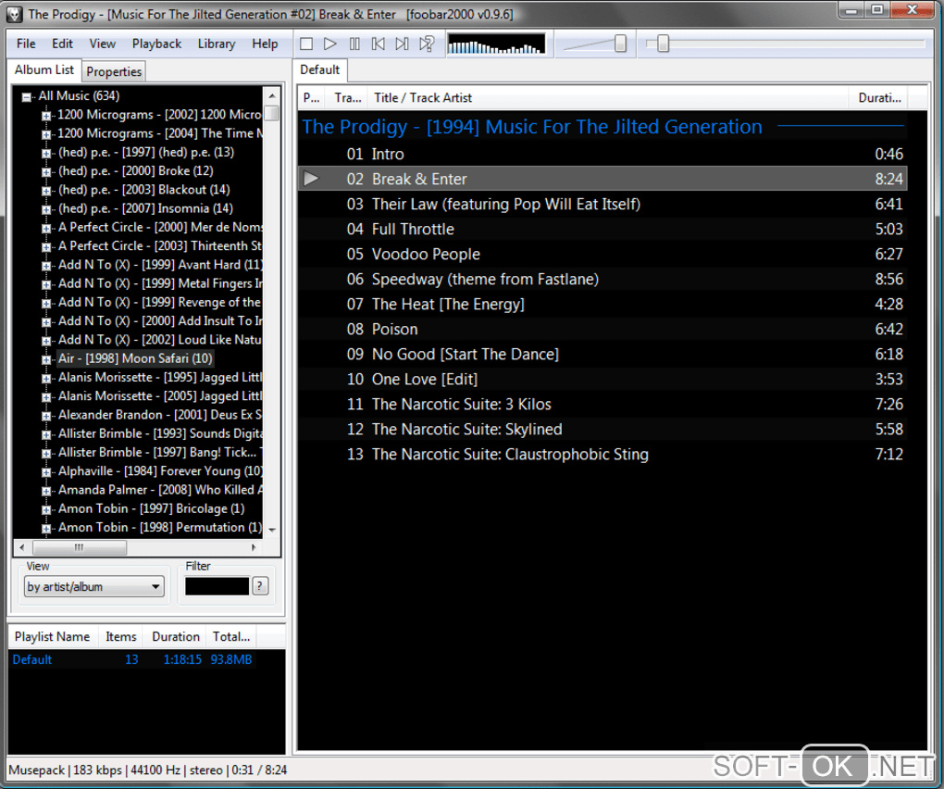The width and height of the screenshot is (944, 789).
Task: Click the Playing column header
Action: click(x=312, y=97)
